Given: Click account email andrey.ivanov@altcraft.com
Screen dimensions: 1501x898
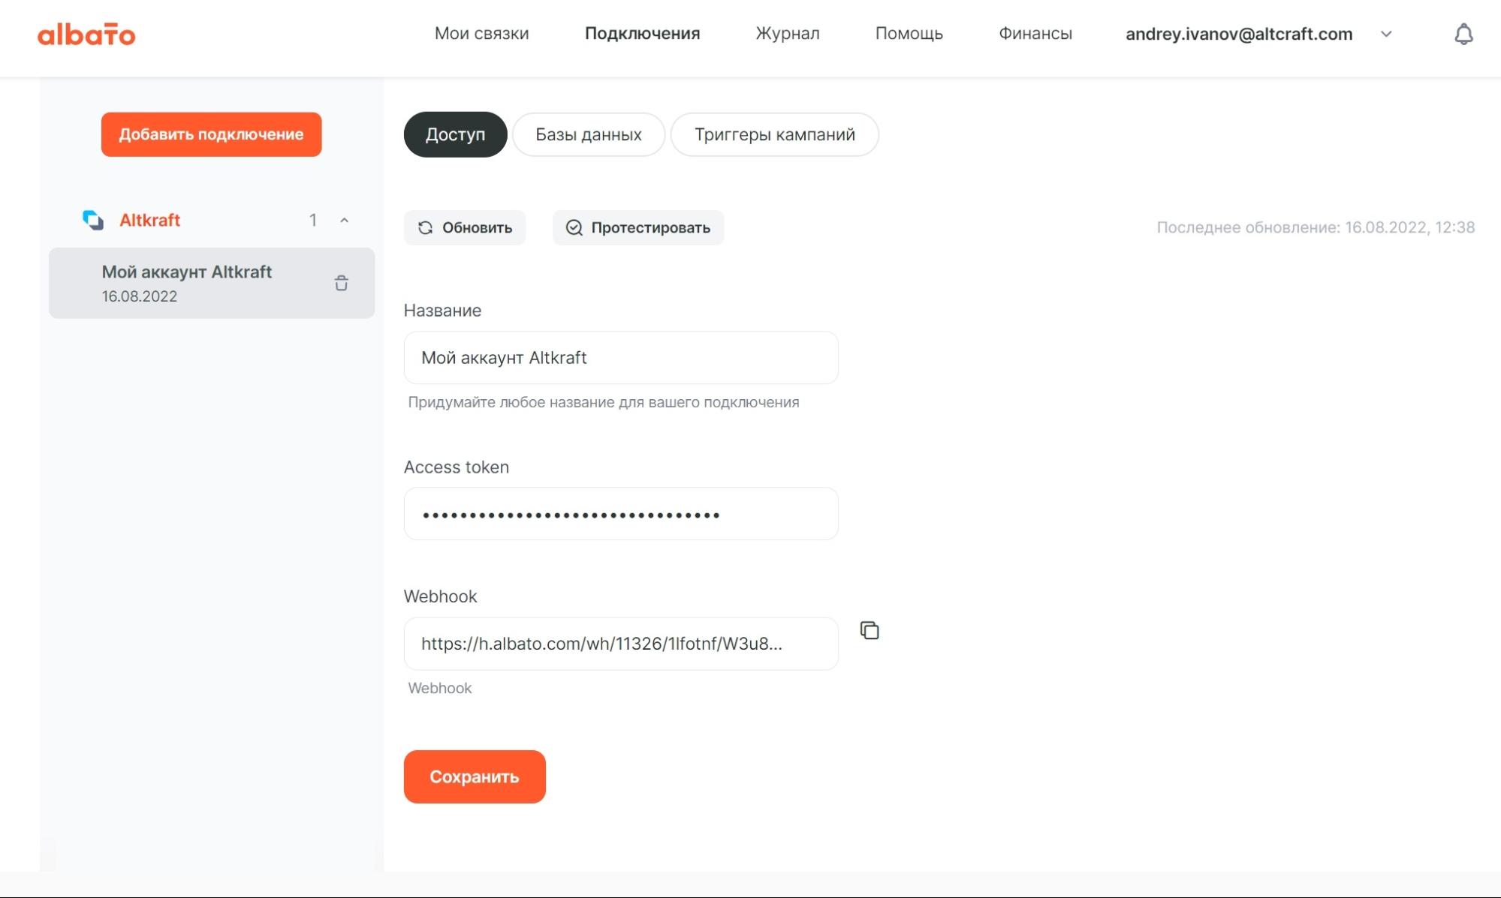Looking at the screenshot, I should [1239, 34].
